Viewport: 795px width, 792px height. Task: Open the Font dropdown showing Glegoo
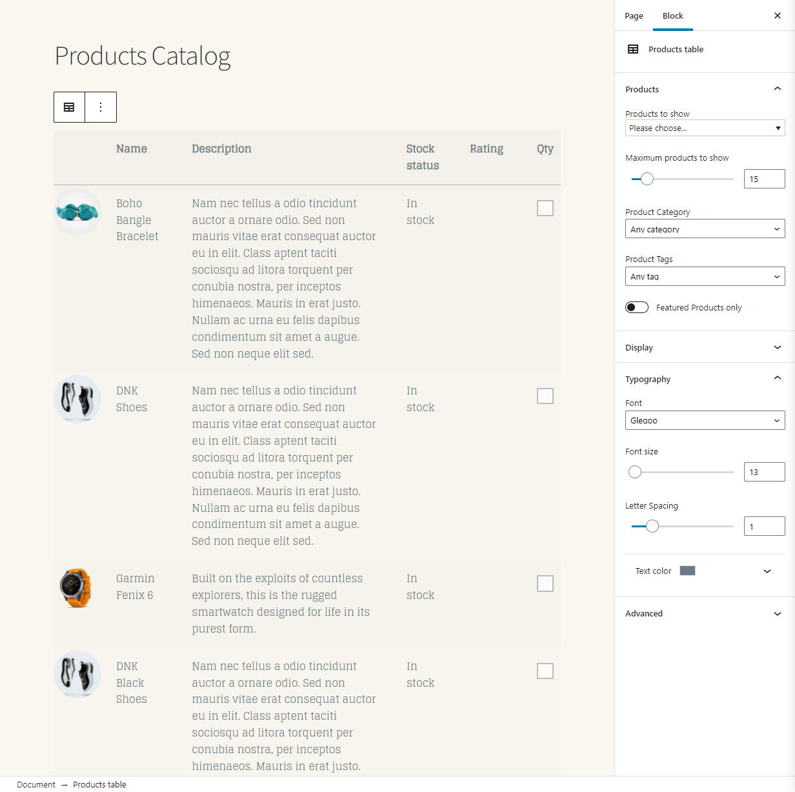(705, 420)
